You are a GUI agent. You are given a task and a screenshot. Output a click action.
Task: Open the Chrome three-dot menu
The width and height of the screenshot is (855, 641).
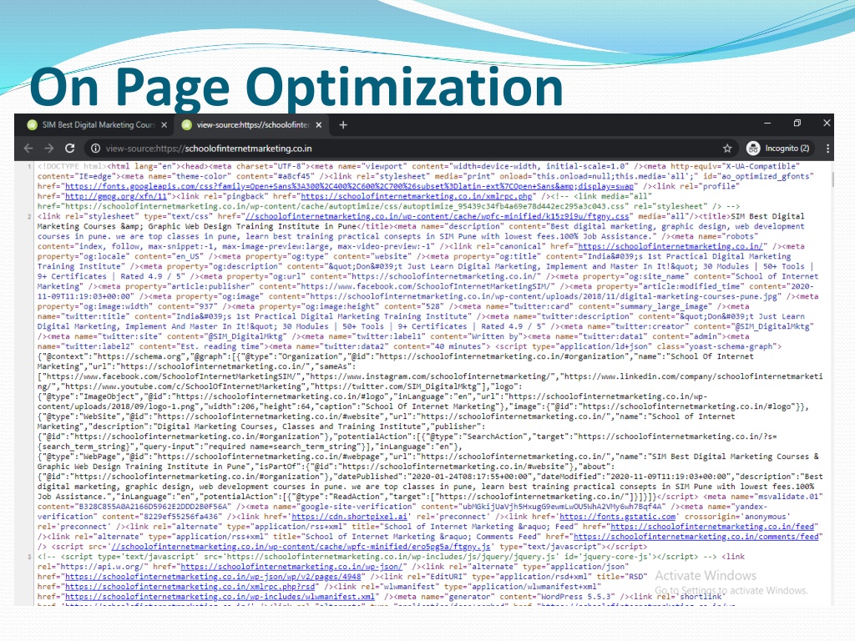coord(827,149)
